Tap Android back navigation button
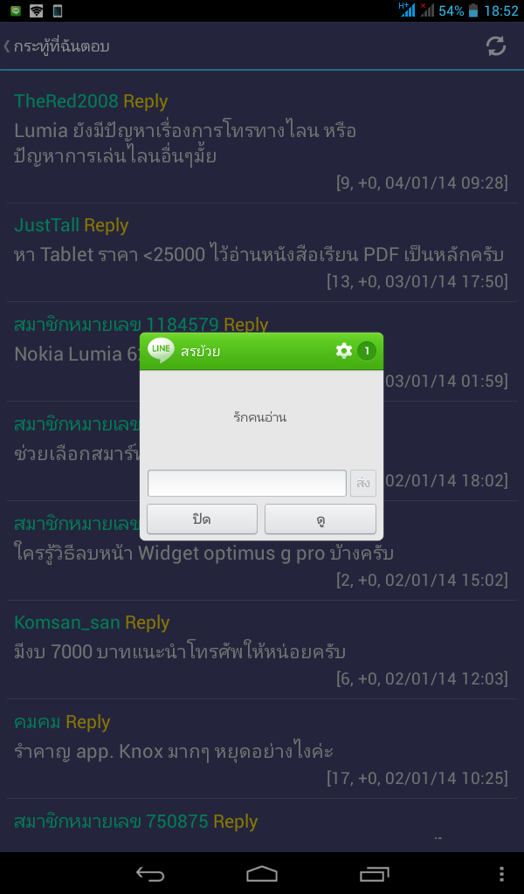 [150, 873]
